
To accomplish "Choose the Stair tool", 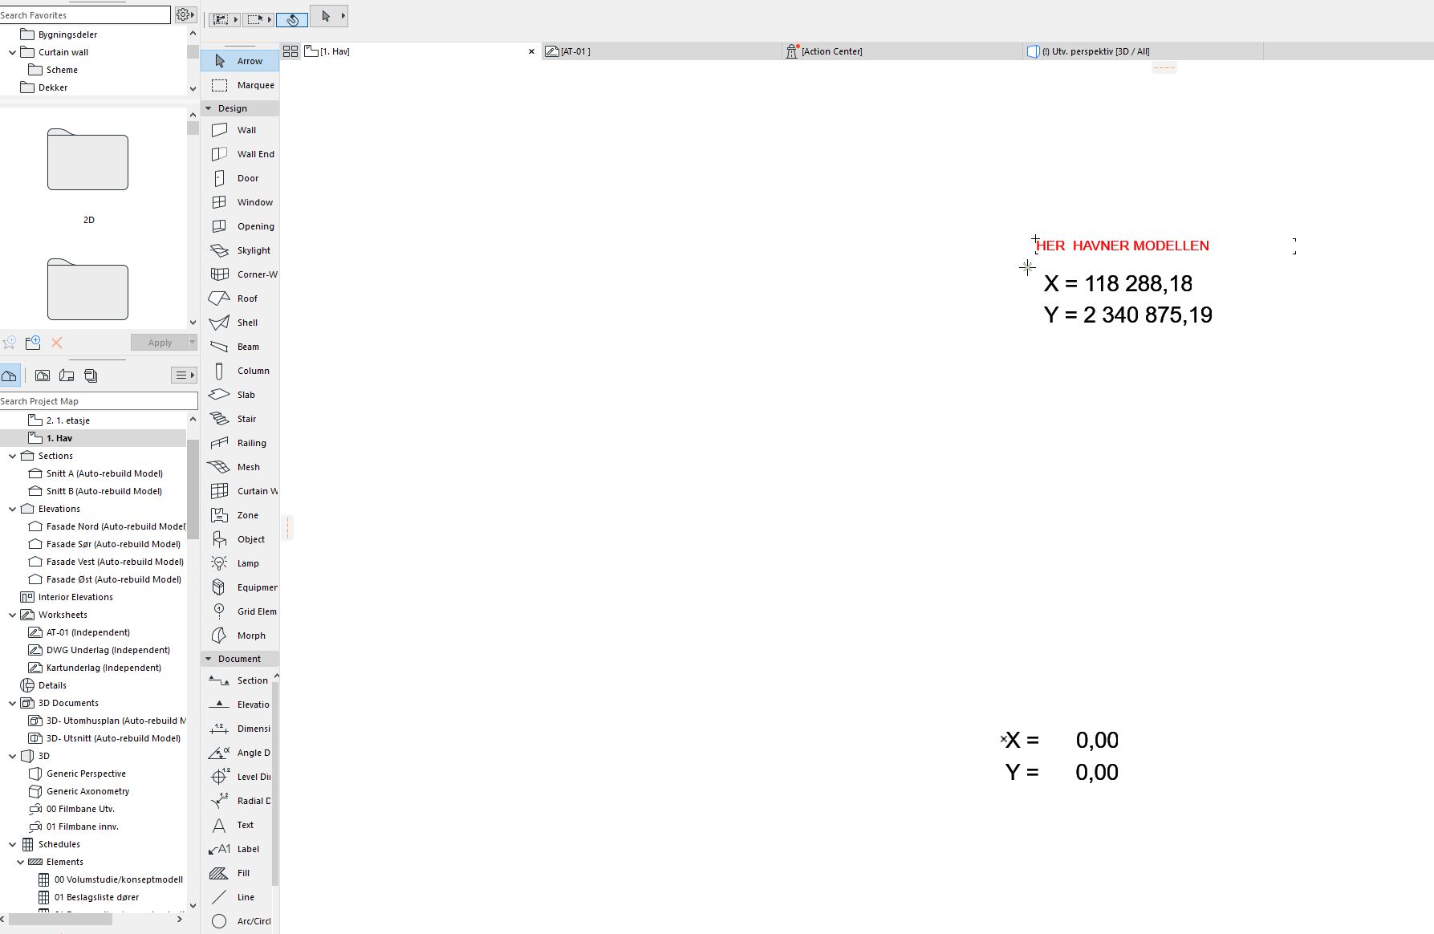I will click(239, 419).
